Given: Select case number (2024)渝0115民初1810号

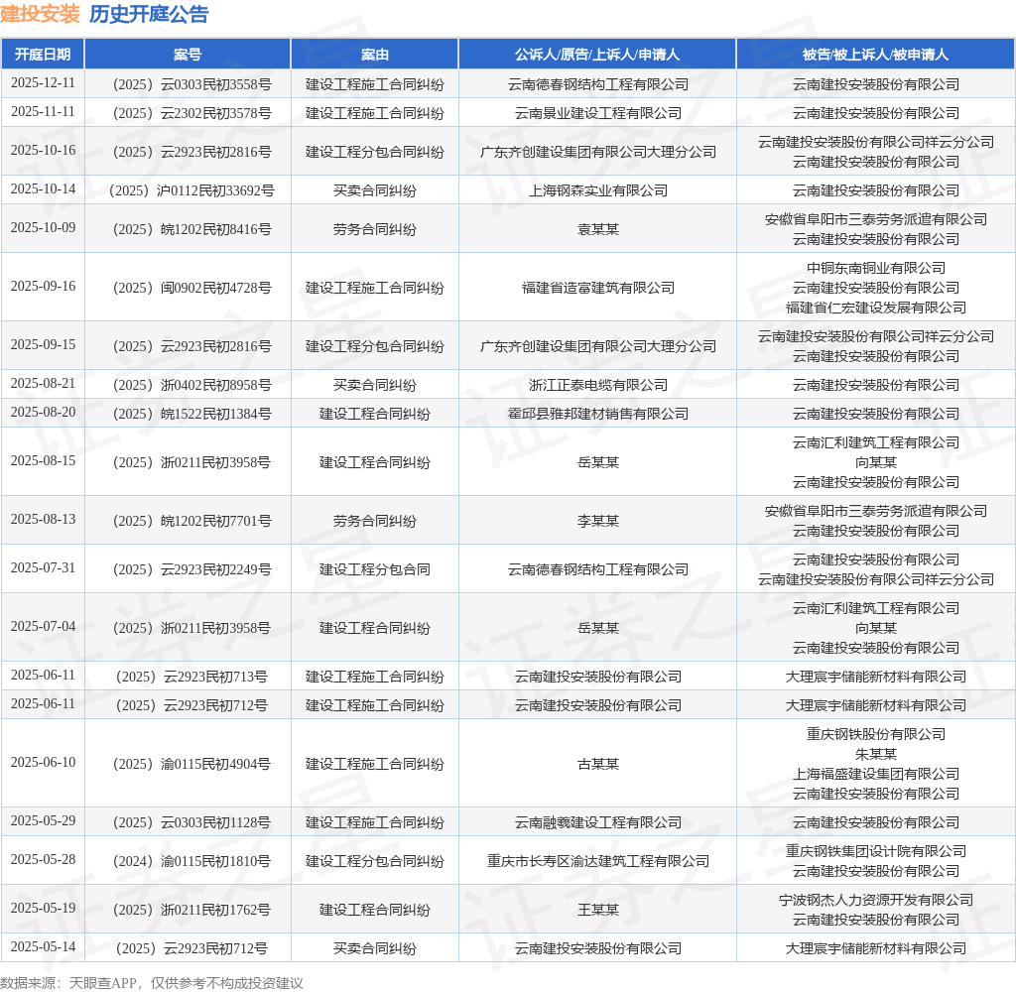Looking at the screenshot, I should pos(191,861).
